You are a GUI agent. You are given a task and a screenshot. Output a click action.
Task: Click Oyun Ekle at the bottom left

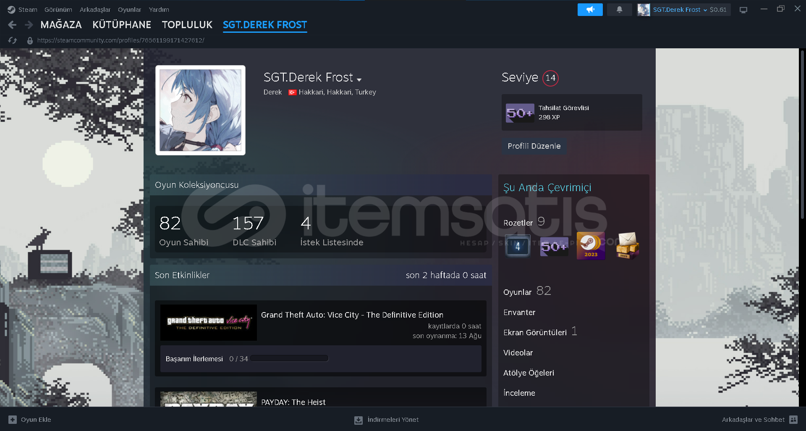[36, 420]
